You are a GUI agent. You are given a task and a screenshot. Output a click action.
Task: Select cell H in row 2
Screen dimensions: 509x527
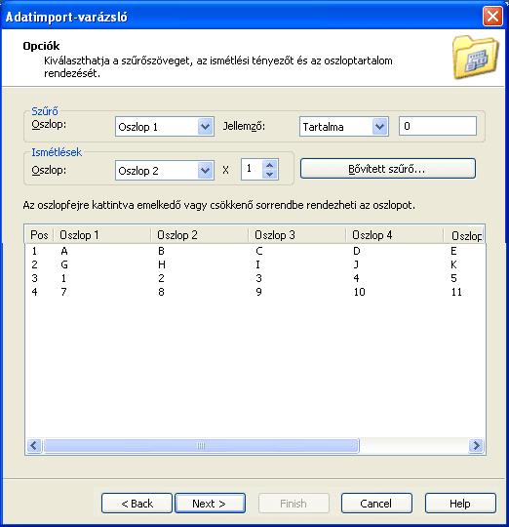pyautogui.click(x=162, y=264)
